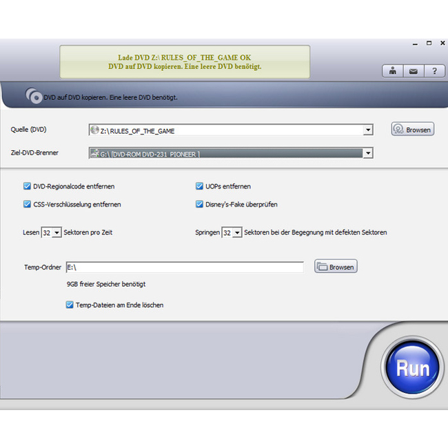
Task: Click the envelope mail icon button
Action: (x=414, y=70)
